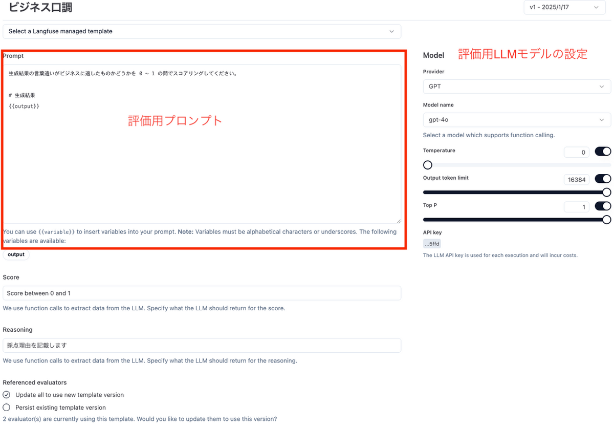Image resolution: width=614 pixels, height=427 pixels.
Task: Click the Output token limit value 16384
Action: [x=577, y=179]
